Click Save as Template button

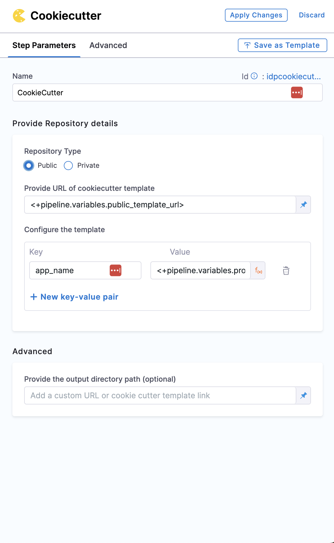[282, 45]
